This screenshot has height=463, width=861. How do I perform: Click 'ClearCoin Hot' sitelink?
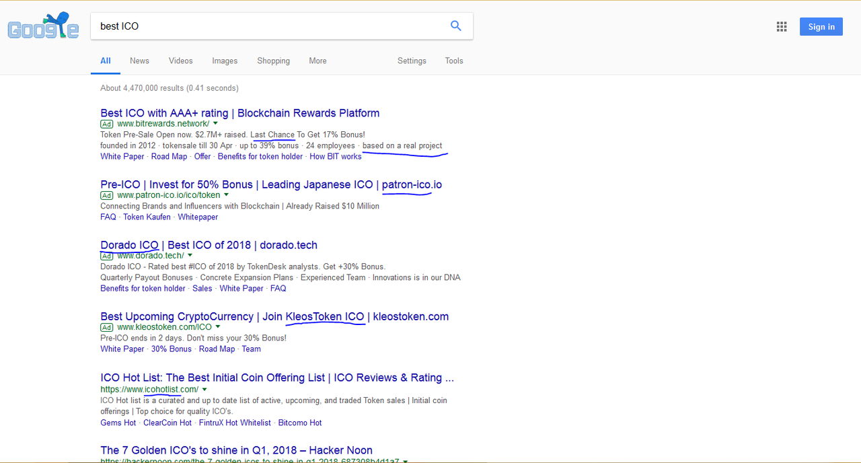(167, 423)
